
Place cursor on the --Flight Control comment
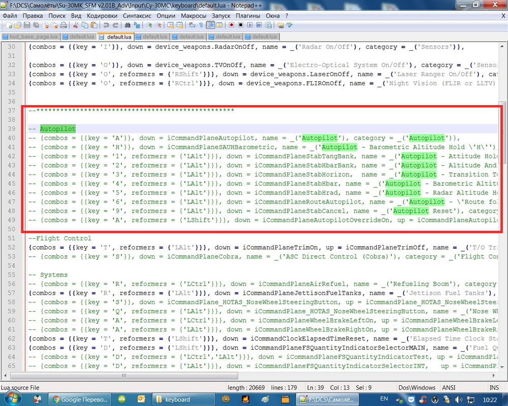click(x=60, y=238)
